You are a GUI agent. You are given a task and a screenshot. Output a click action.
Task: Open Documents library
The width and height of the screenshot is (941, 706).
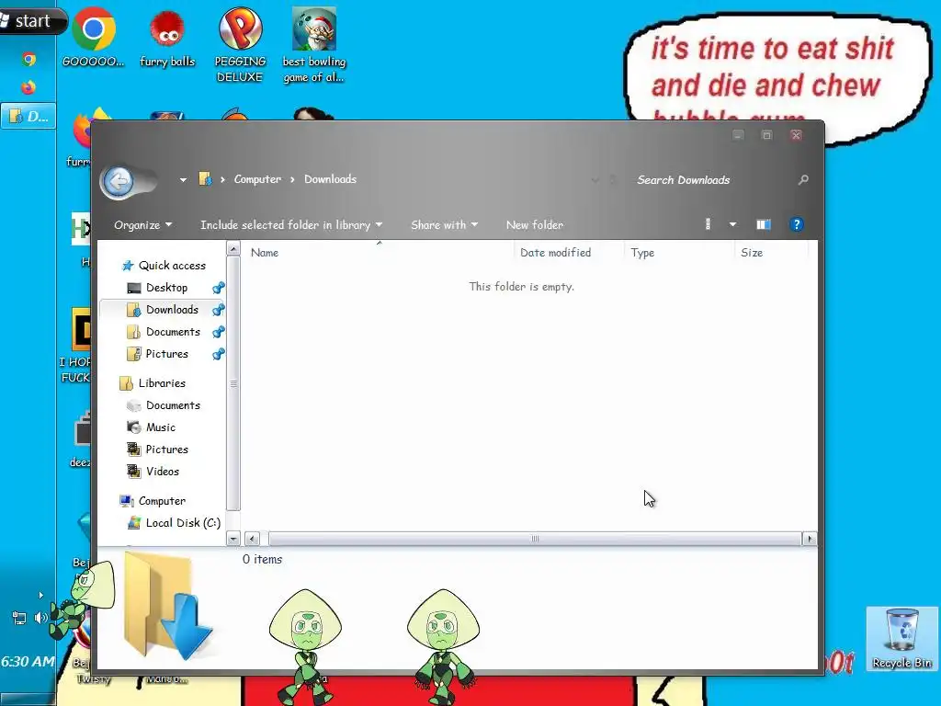[x=173, y=405]
